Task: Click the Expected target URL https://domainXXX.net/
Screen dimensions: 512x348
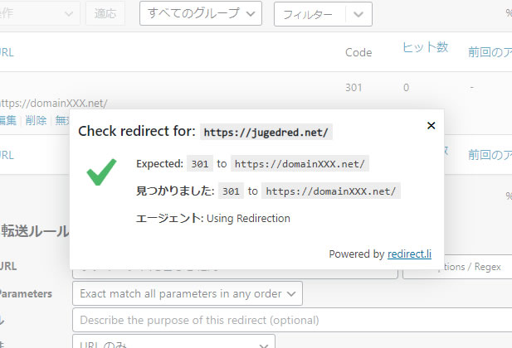Action: coord(300,163)
